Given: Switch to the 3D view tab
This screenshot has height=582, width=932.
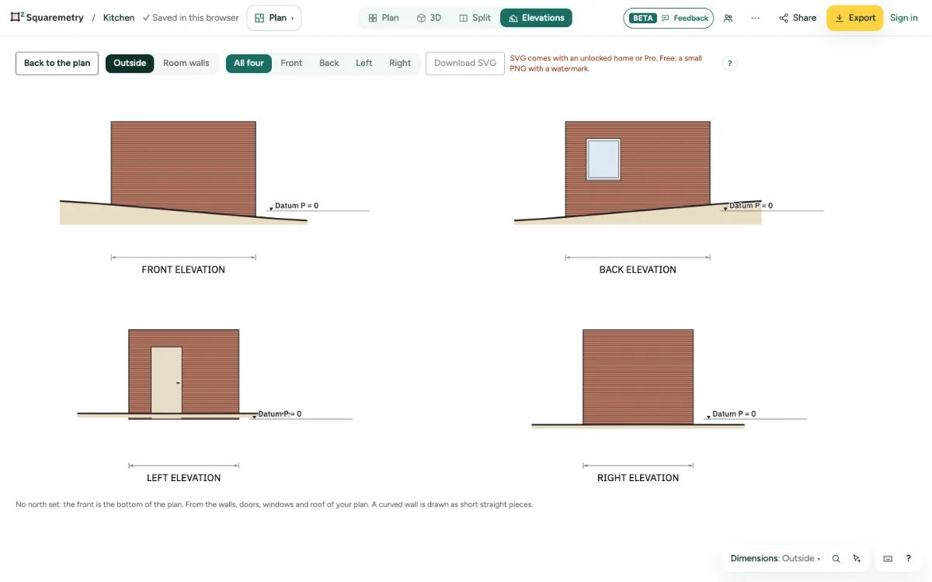Looking at the screenshot, I should [429, 18].
